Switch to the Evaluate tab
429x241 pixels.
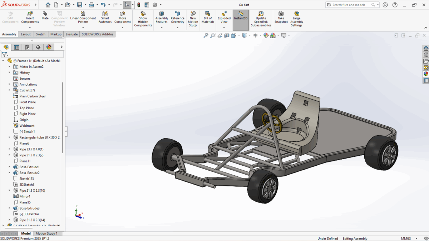tap(71, 34)
